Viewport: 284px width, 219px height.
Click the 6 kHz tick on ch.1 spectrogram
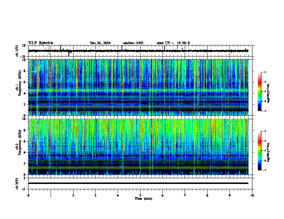[x=25, y=82]
